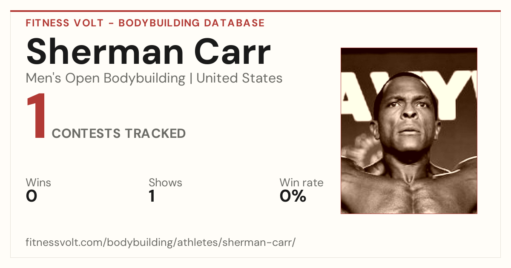Click the shows value one
The height and width of the screenshot is (268, 511).
tap(152, 197)
